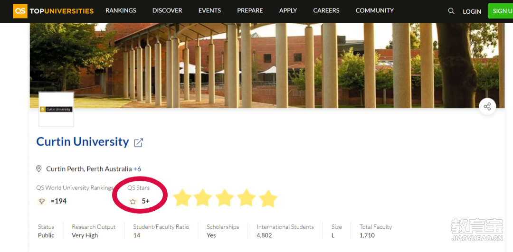Click the green SIGN UP button
Viewport: 513px width, 252px height.
[500, 11]
